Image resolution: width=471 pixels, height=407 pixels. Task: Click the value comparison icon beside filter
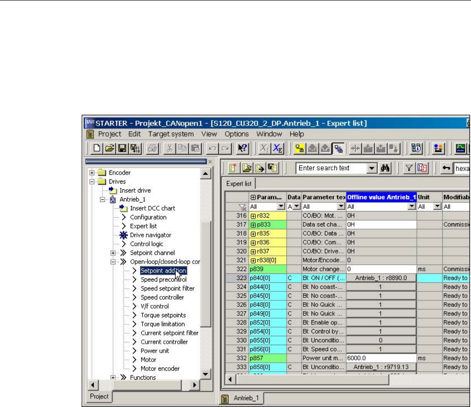coord(422,168)
